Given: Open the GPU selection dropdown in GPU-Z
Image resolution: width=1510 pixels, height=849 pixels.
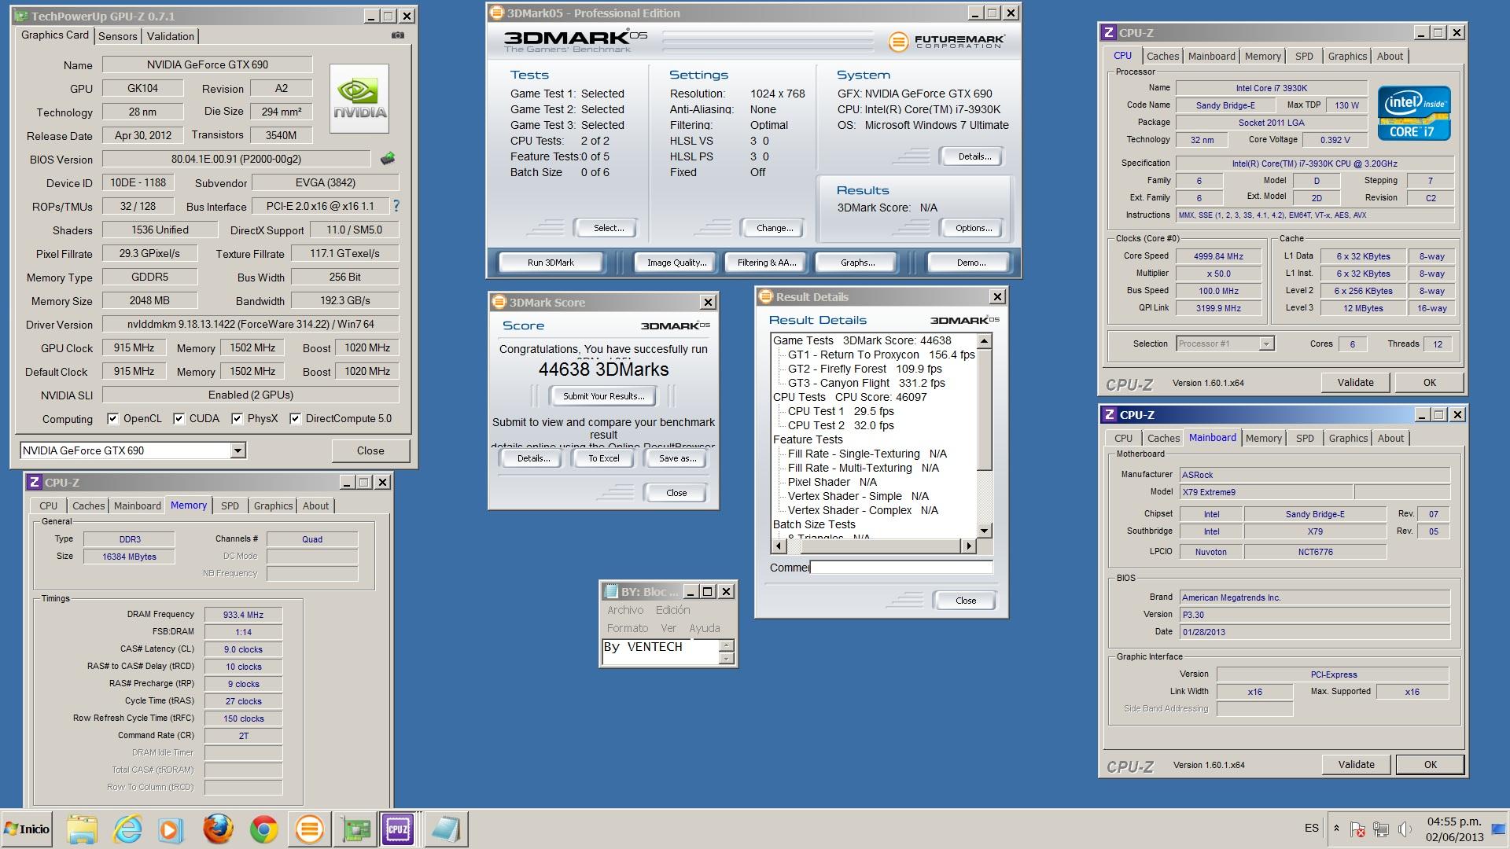Looking at the screenshot, I should tap(238, 450).
